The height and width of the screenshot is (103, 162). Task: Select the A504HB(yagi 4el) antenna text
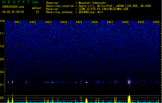click(x=91, y=12)
